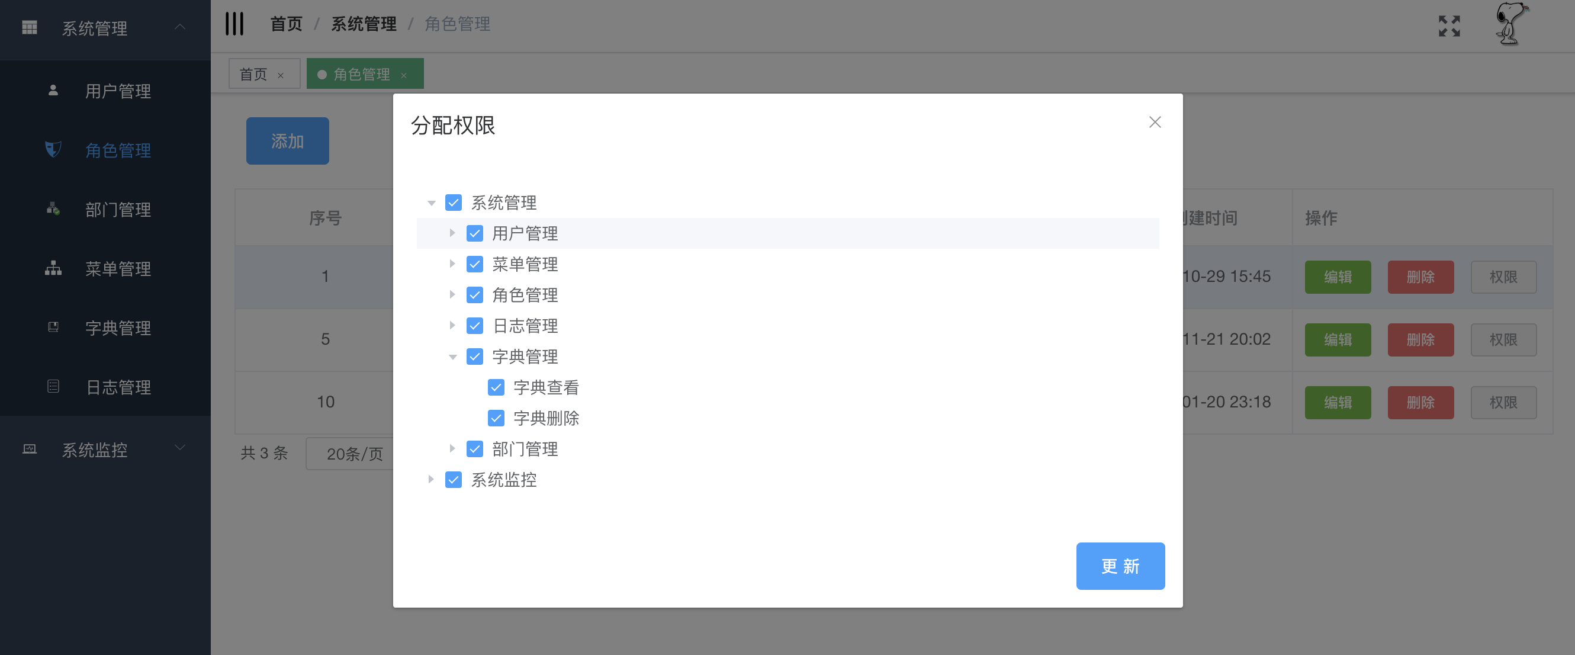Click the 用户管理 person icon in sidebar
The height and width of the screenshot is (655, 1575).
pos(53,91)
